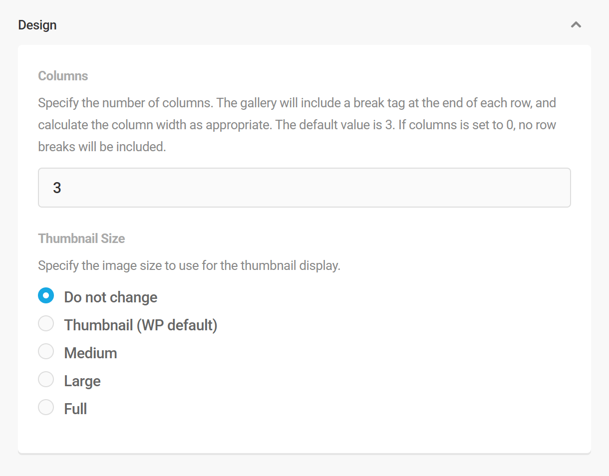Click the 'Medium' option label text
Image resolution: width=609 pixels, height=476 pixels.
90,353
